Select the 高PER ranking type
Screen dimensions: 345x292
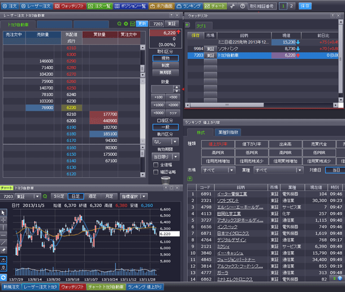(218, 153)
